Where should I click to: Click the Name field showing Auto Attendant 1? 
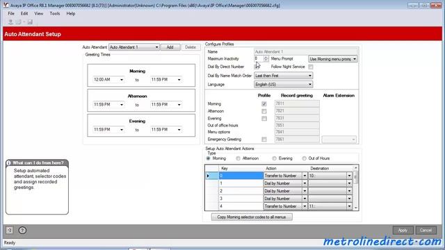coord(306,51)
